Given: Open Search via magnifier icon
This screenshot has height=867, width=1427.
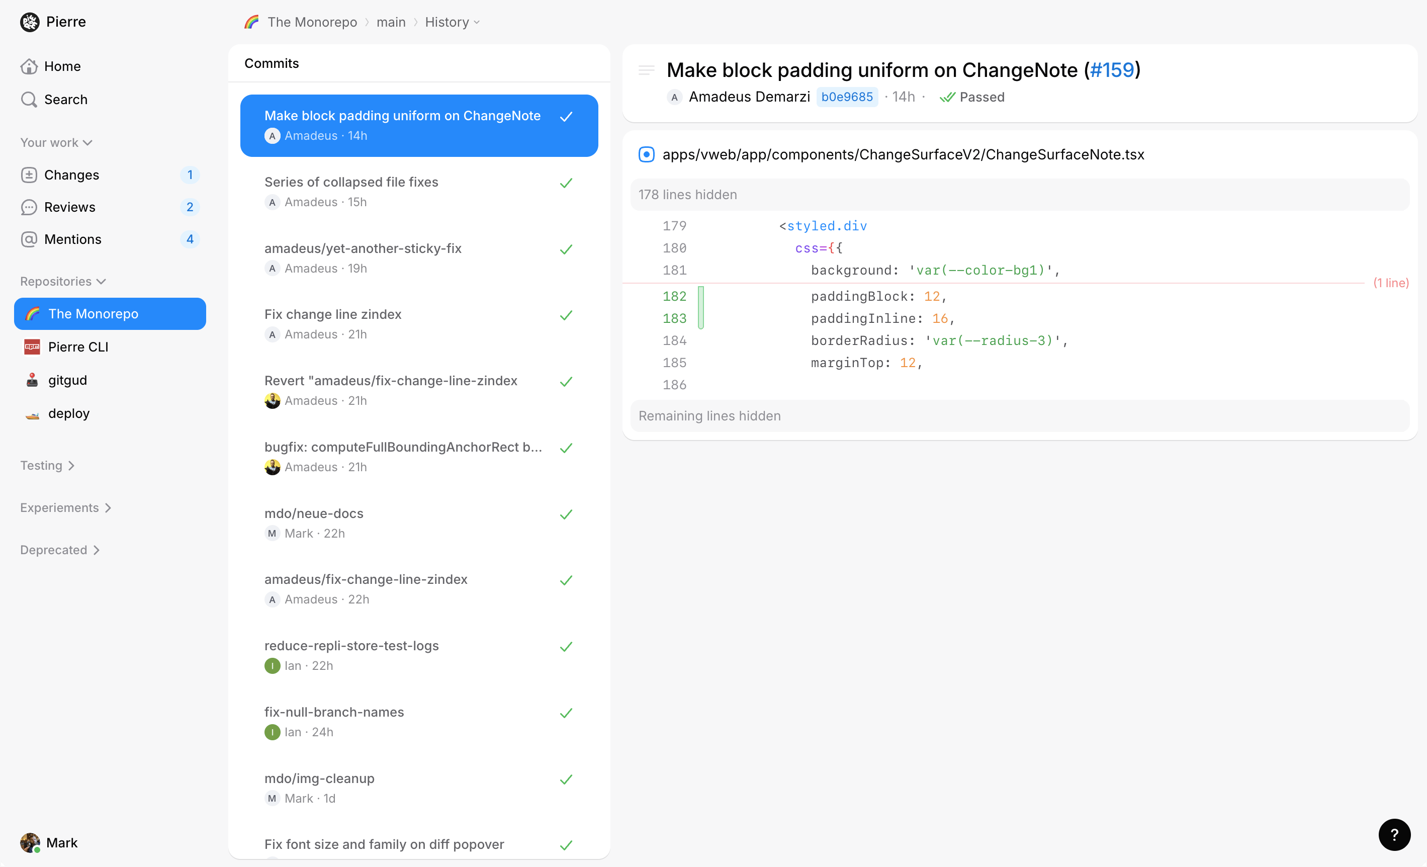Looking at the screenshot, I should [x=29, y=100].
